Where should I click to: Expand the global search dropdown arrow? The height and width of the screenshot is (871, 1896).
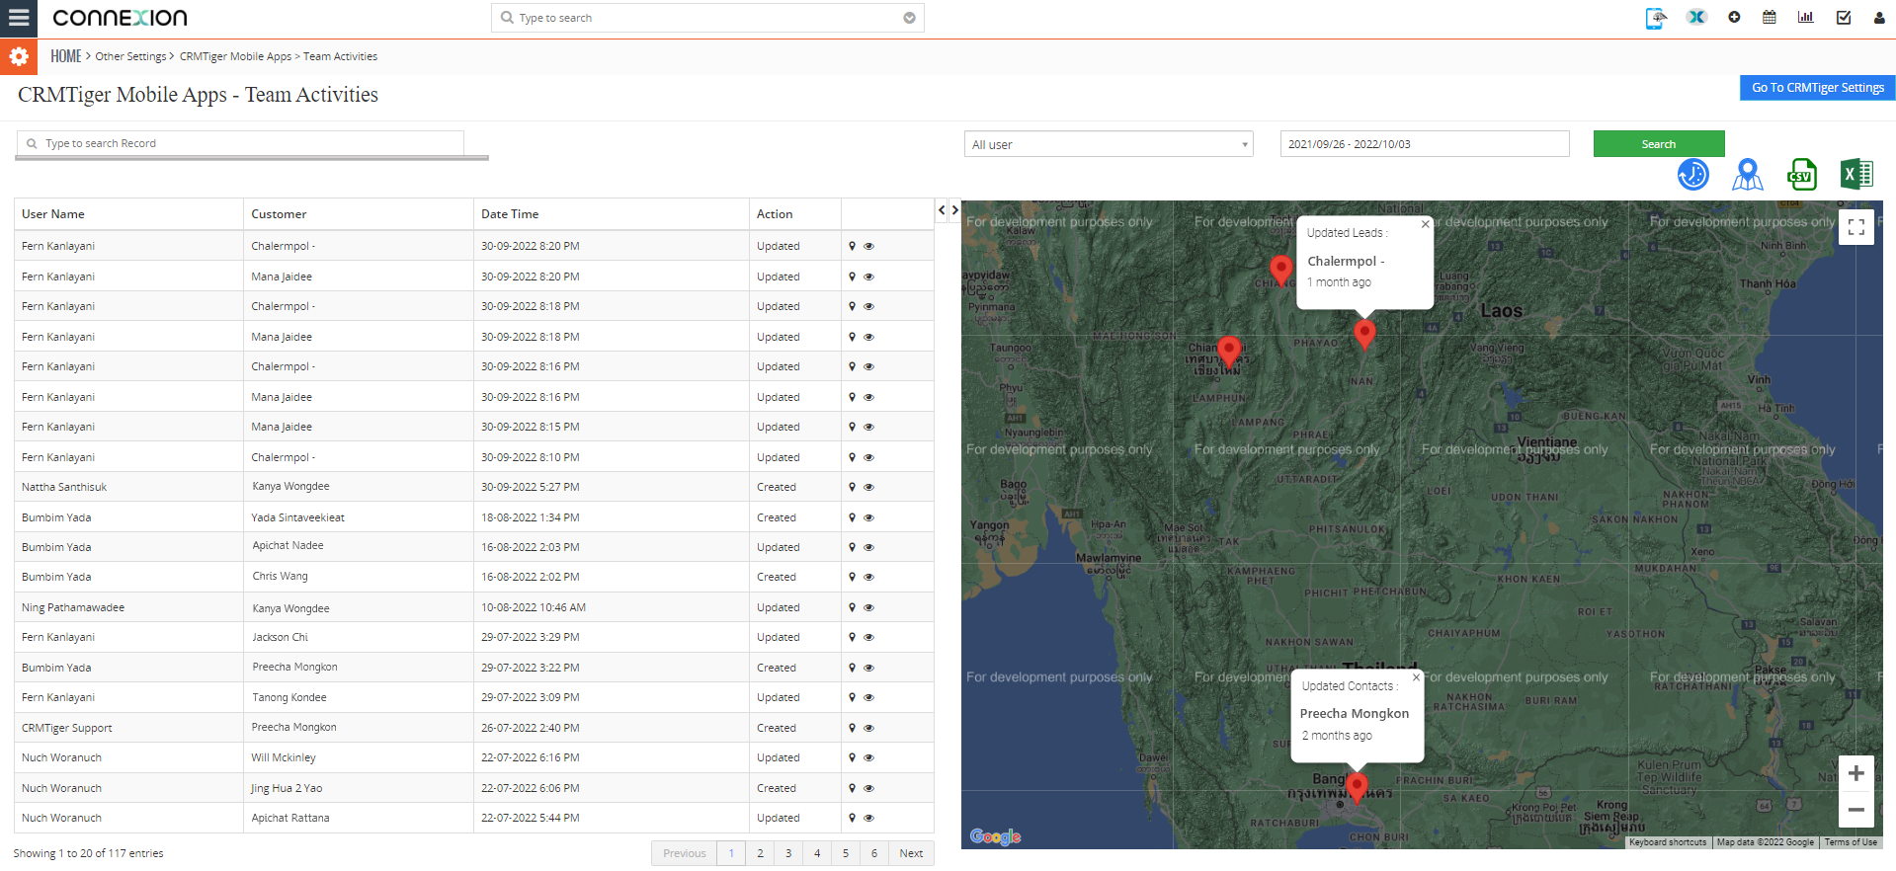(909, 18)
